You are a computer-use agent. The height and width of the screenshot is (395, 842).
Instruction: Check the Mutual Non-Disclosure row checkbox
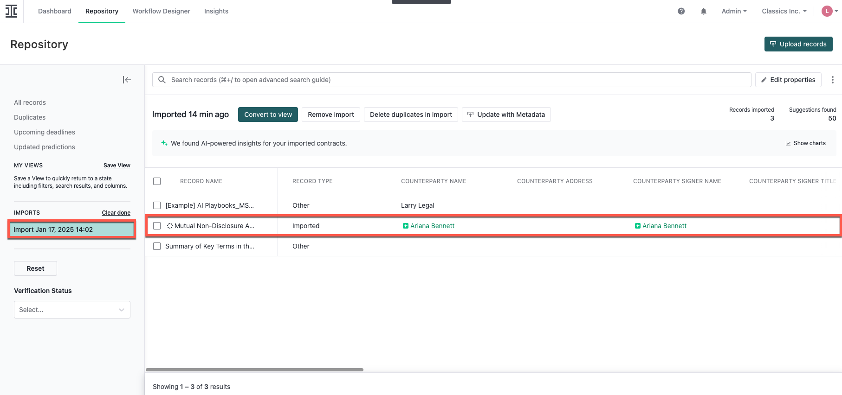click(x=157, y=226)
